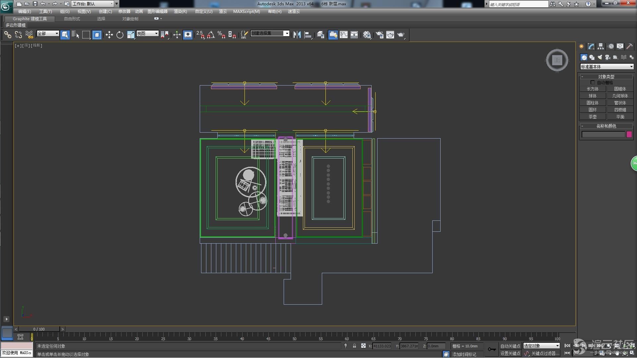Click the 茶壶 teapot button
The width and height of the screenshot is (637, 358).
click(x=593, y=117)
